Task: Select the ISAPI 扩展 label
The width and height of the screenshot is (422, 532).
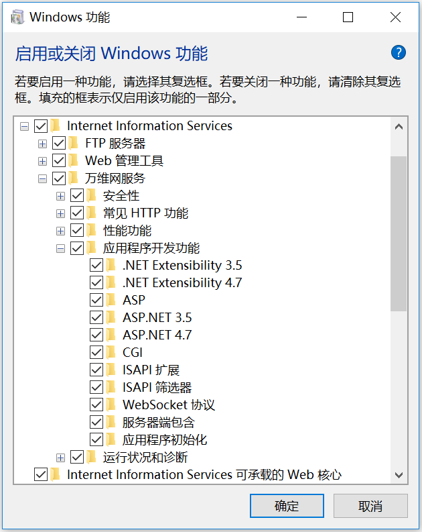Action: coord(151,370)
